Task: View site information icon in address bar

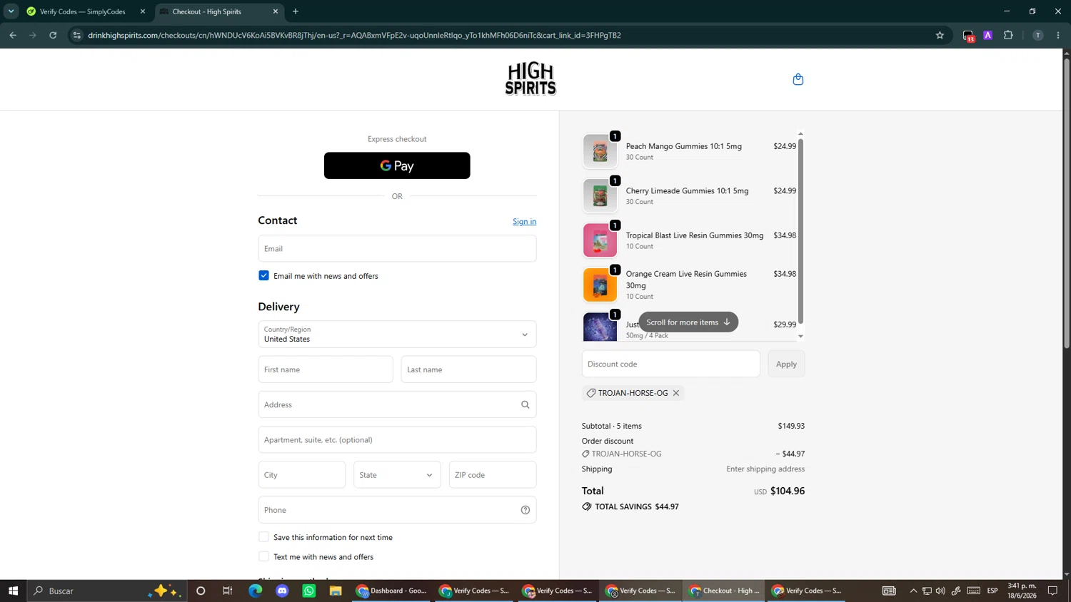Action: click(77, 35)
